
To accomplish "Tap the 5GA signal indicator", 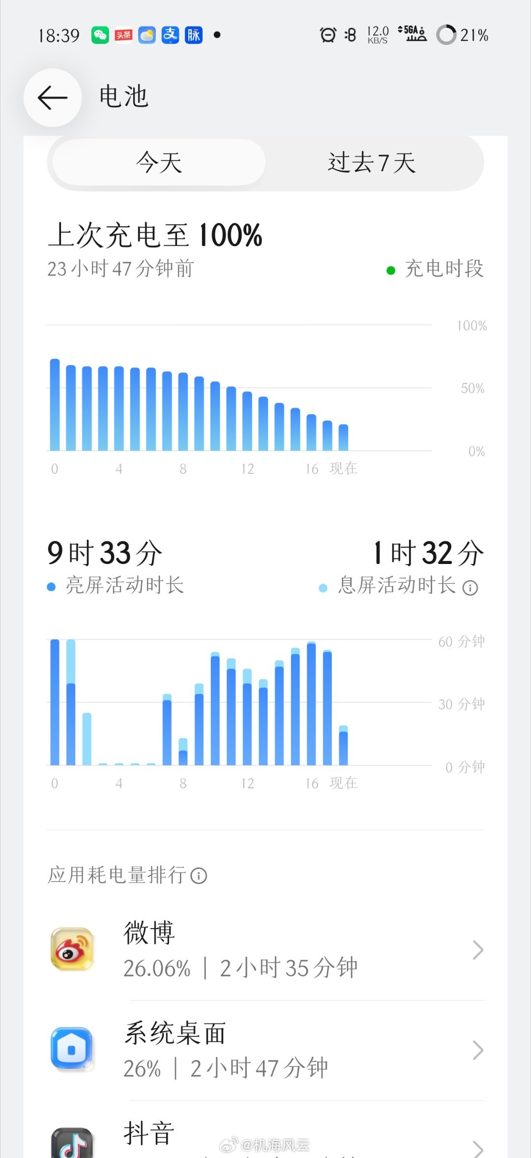I will click(412, 34).
